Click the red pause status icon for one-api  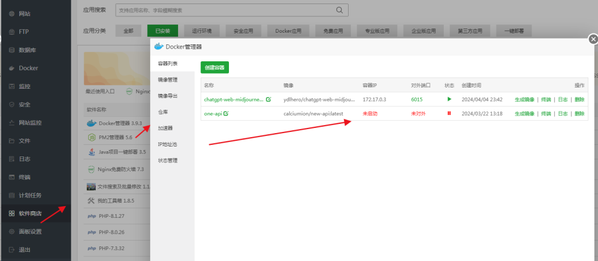[449, 113]
